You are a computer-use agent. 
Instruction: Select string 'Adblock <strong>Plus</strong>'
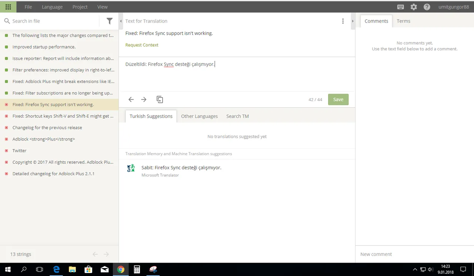(x=59, y=139)
